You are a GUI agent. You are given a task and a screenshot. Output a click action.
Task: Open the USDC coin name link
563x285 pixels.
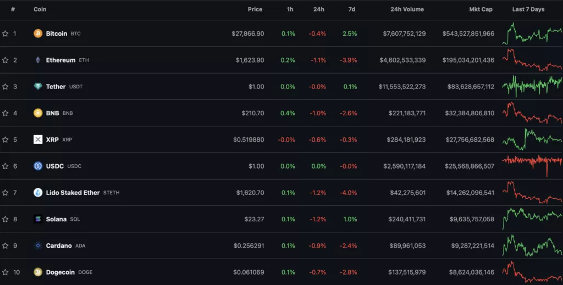click(x=55, y=166)
